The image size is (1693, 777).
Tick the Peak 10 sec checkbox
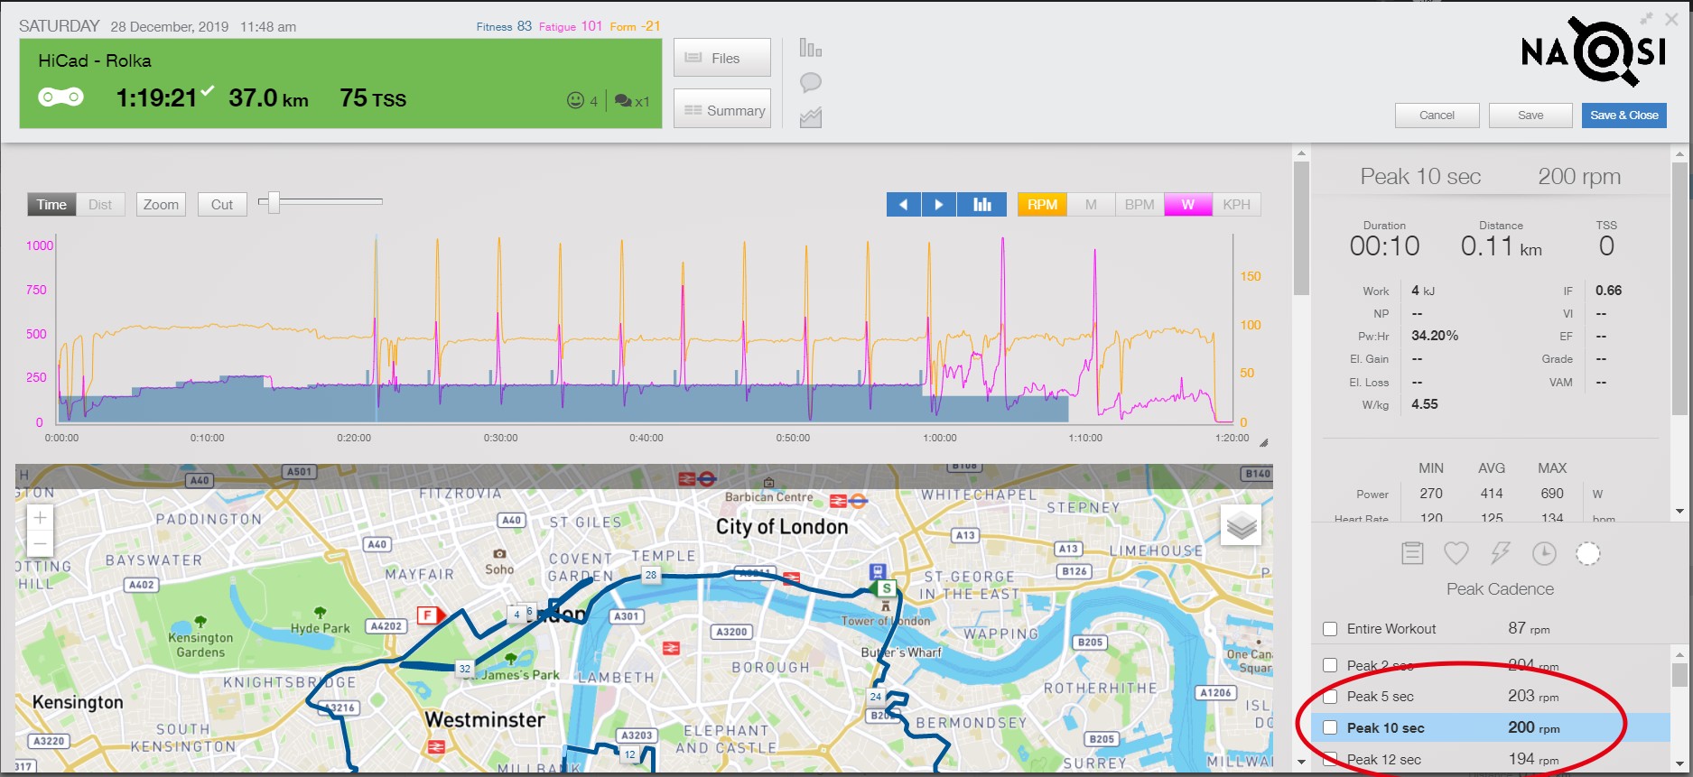1330,728
